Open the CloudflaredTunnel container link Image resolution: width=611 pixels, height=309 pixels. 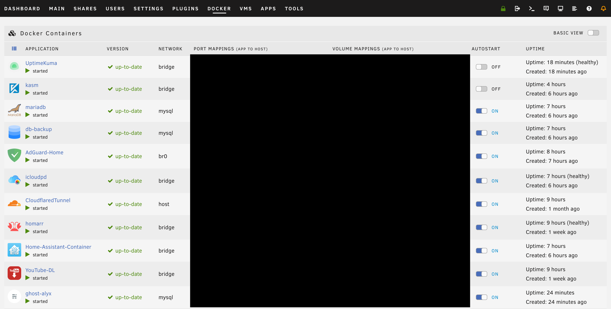click(x=48, y=200)
